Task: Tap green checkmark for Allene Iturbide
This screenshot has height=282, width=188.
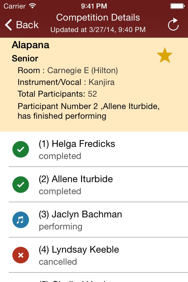Action: [x=21, y=184]
